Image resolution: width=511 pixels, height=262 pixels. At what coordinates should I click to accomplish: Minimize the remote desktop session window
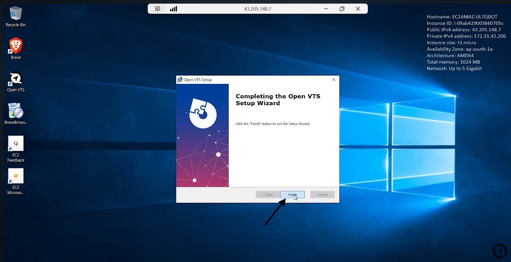[326, 9]
